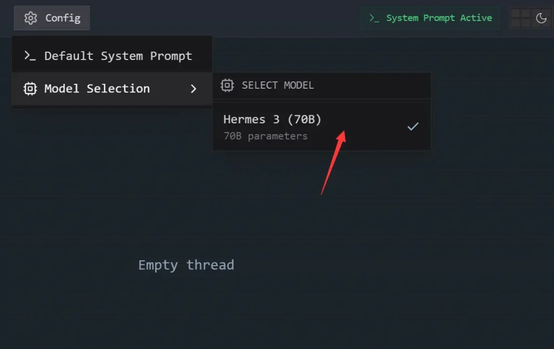
Task: Click the grid-patterned side of theme switch
Action: 520,18
